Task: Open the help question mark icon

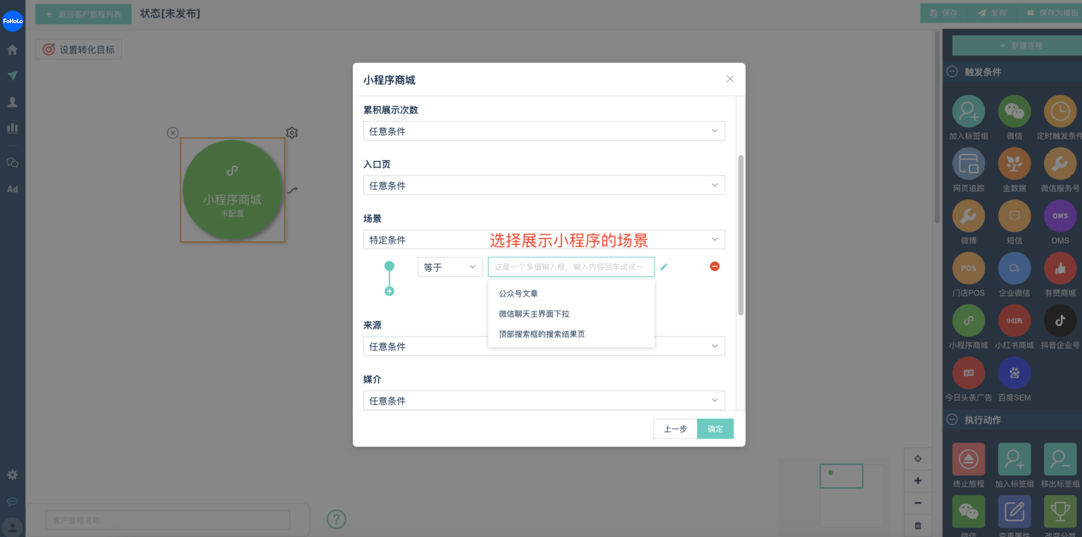Action: (x=336, y=519)
